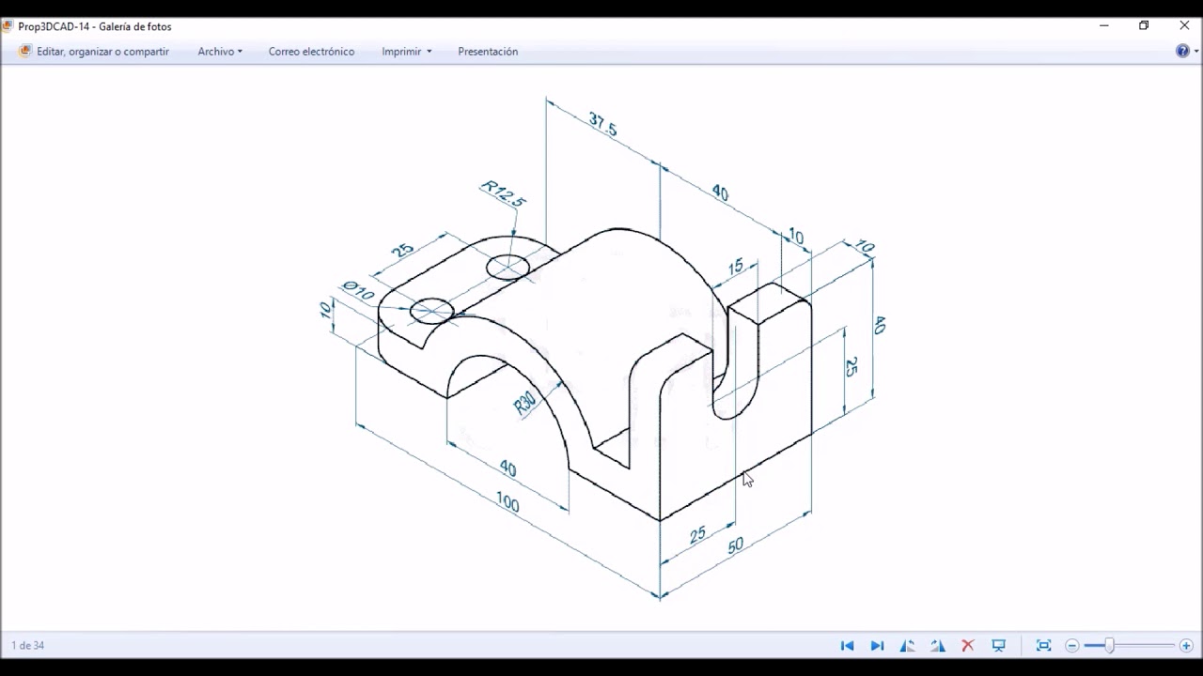Click the '1 de 34' photo counter
This screenshot has width=1203, height=676.
[27, 646]
